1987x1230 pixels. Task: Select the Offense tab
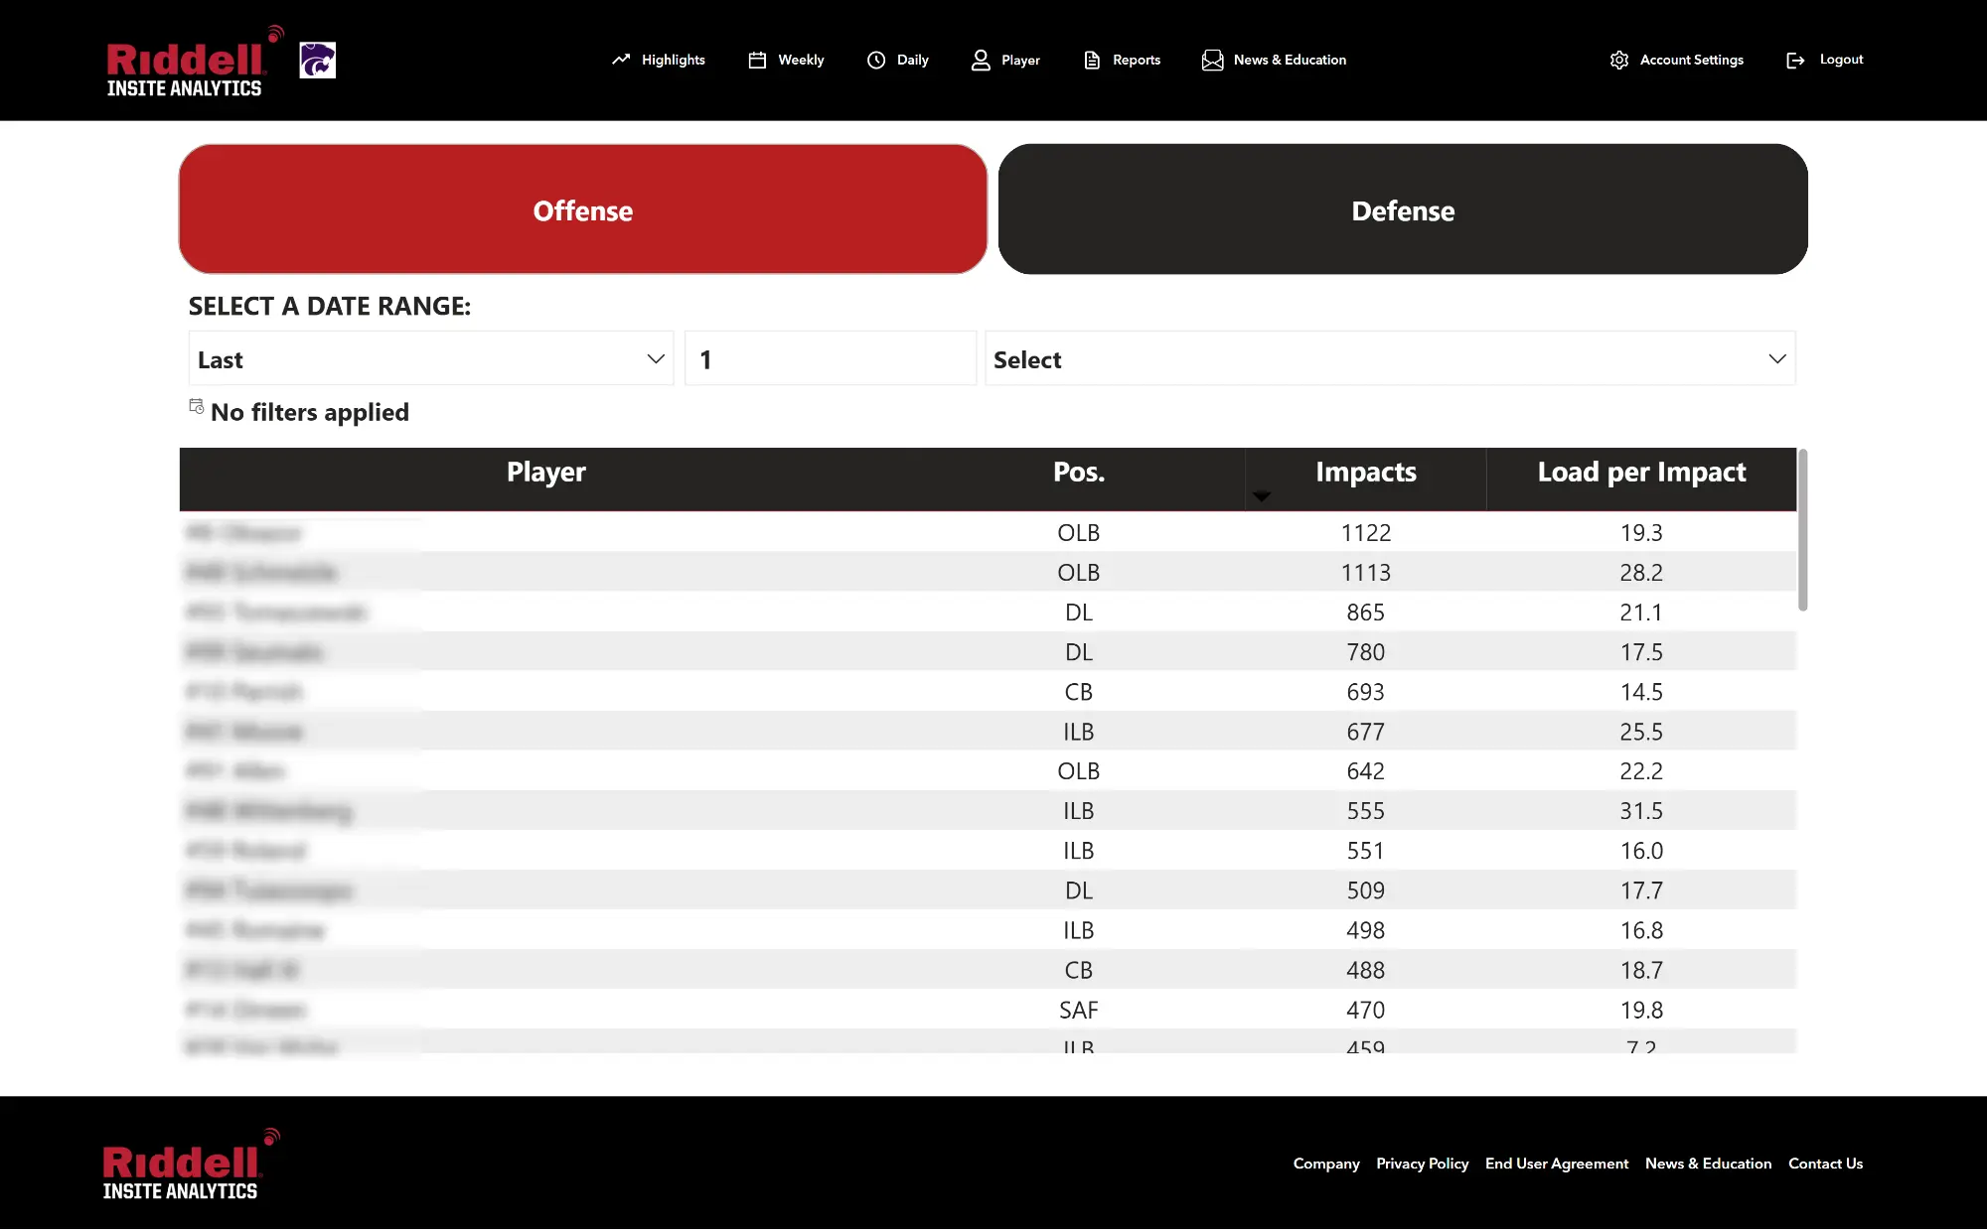pyautogui.click(x=582, y=209)
